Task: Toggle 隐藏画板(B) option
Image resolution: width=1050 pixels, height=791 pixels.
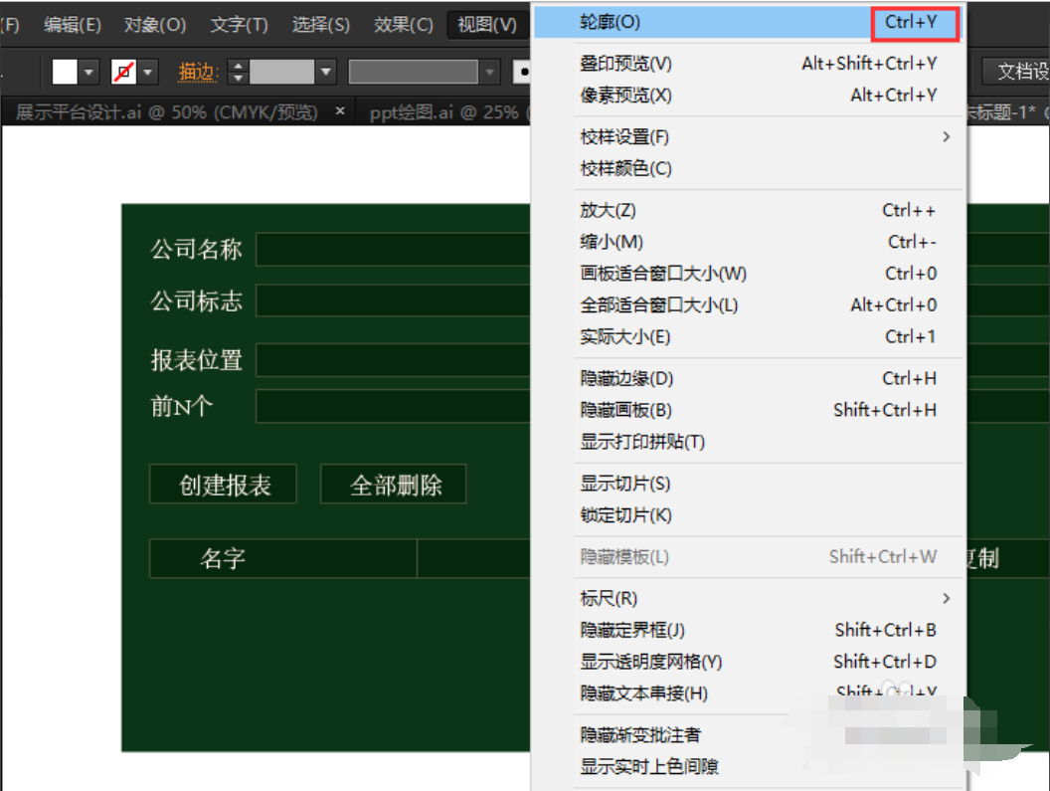Action: click(748, 410)
